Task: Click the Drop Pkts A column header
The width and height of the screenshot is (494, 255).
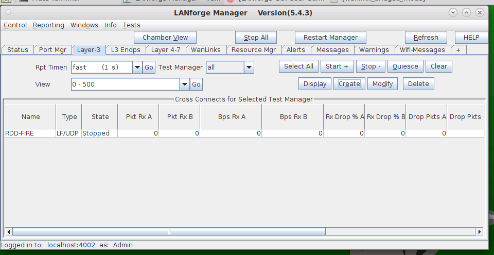Action: pos(427,117)
